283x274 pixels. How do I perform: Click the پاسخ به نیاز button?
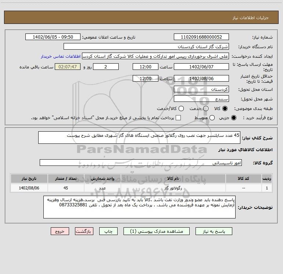214,231
